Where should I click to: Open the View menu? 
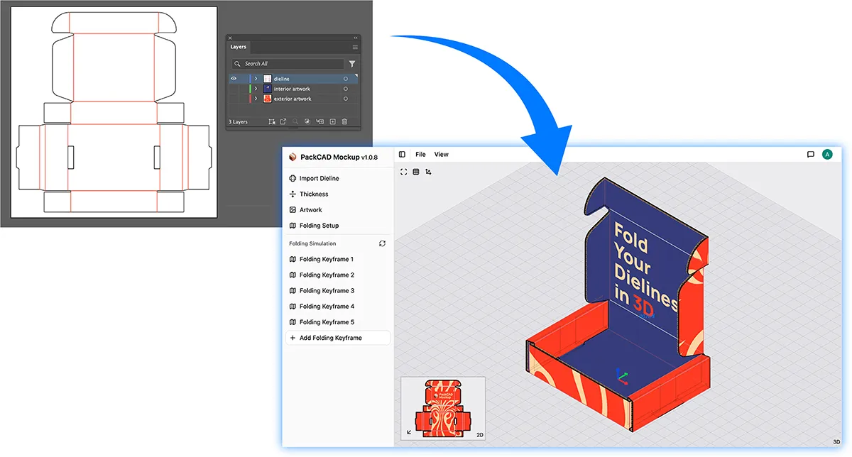(x=442, y=154)
